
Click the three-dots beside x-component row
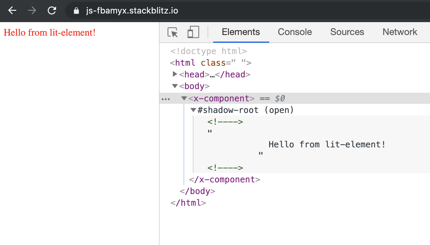pos(166,99)
